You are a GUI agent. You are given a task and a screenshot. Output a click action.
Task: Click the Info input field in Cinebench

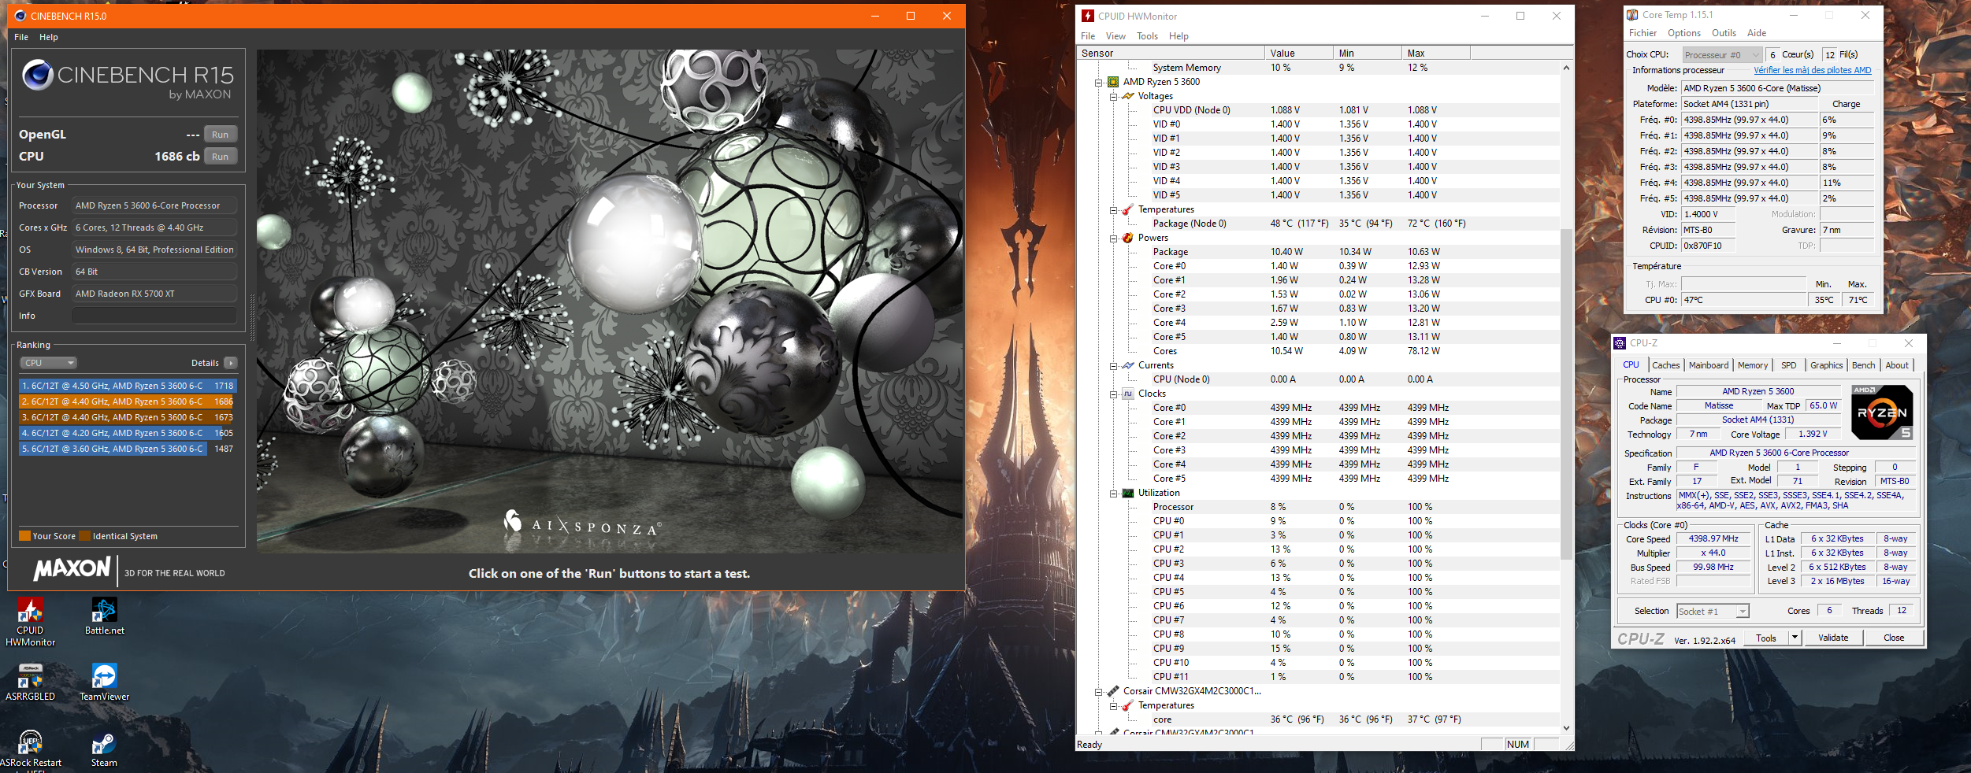(x=154, y=316)
